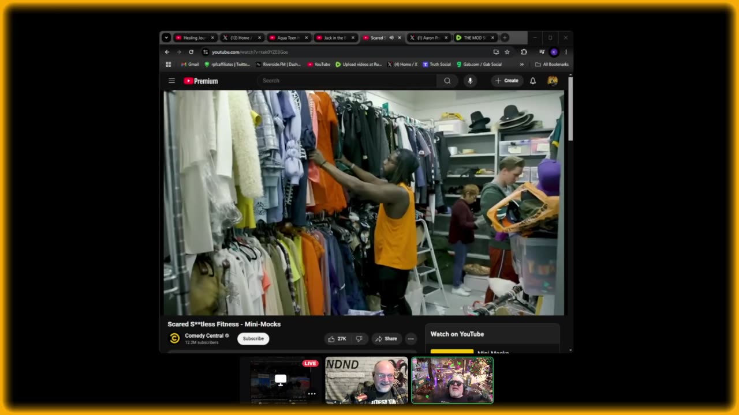The width and height of the screenshot is (739, 415).
Task: Click the browser address bar URL
Action: 250,52
